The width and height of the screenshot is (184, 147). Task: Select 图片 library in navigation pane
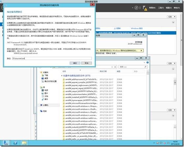tap(45, 93)
